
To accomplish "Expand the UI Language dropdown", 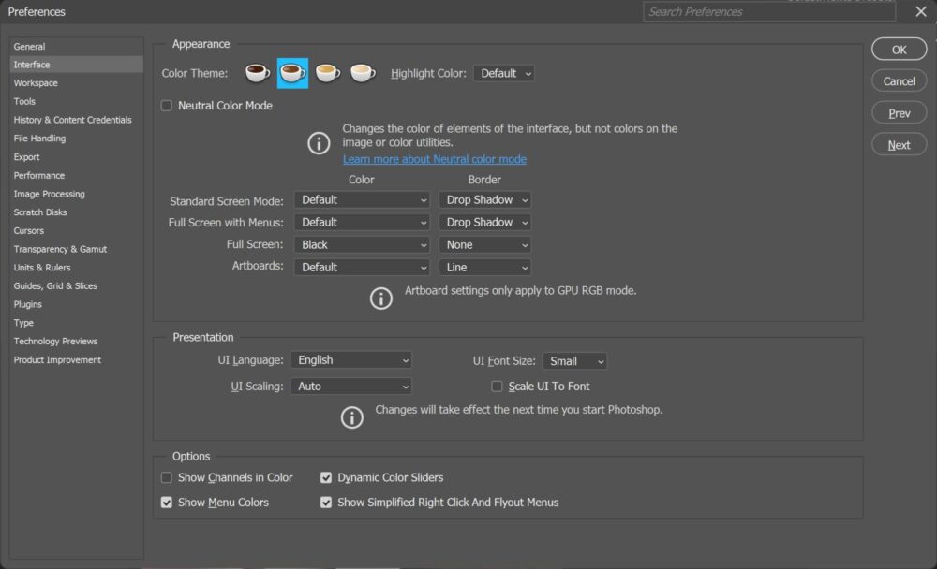I will click(x=350, y=360).
